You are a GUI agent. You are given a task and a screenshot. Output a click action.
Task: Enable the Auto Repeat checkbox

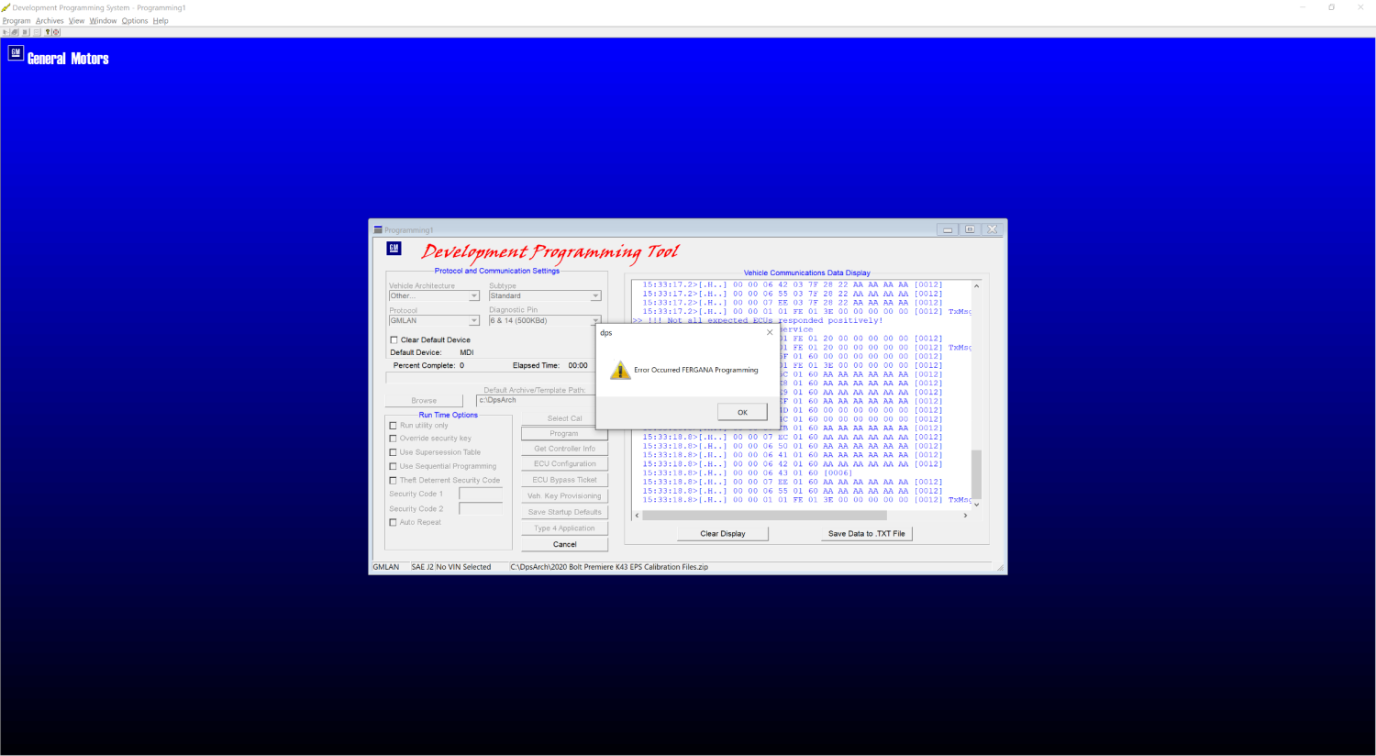394,522
